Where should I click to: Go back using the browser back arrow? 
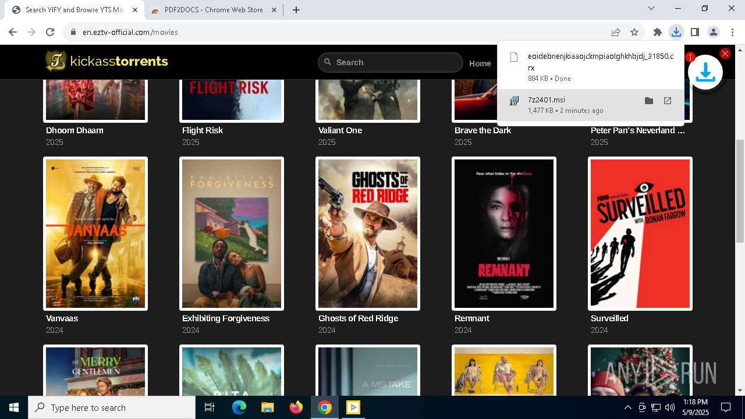(x=13, y=32)
